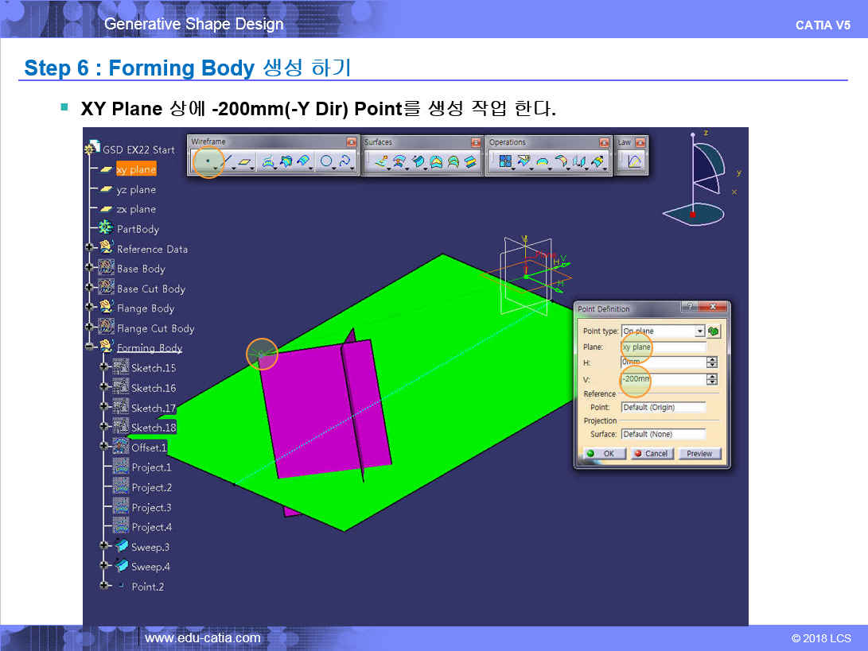Expand the Sketch.15 node
The image size is (868, 651).
pyautogui.click(x=103, y=367)
